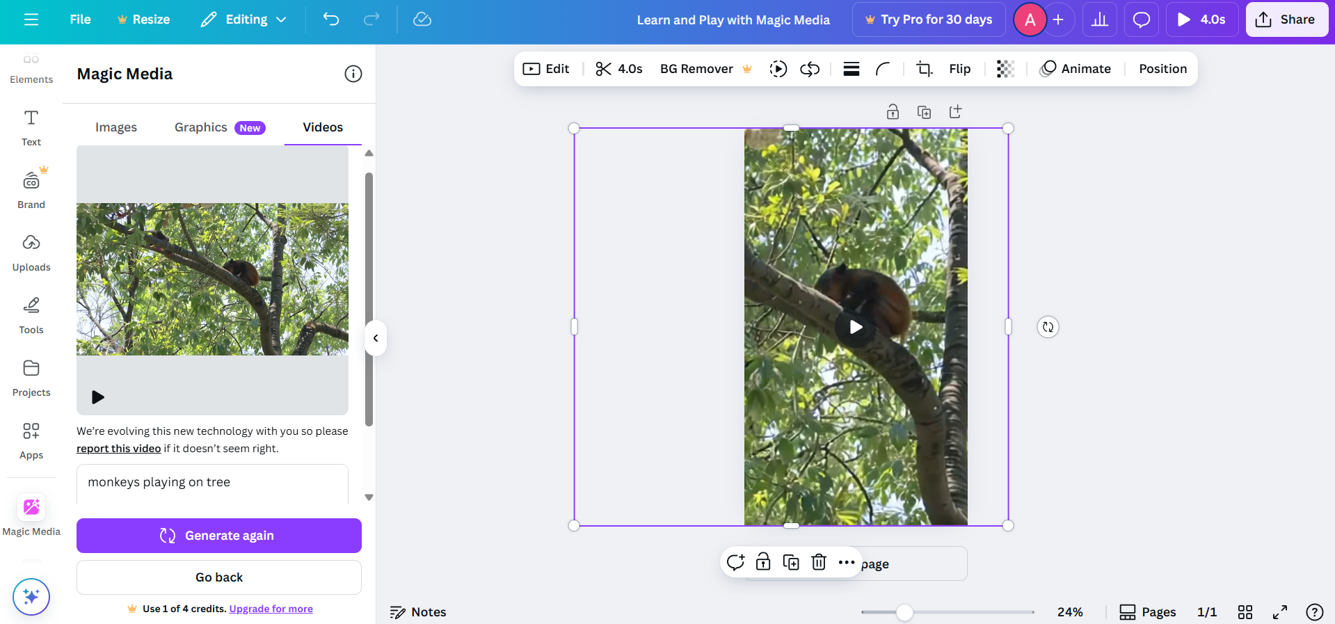Viewport: 1335px width, 624px height.
Task: Open the hamburger main menu
Action: (31, 19)
